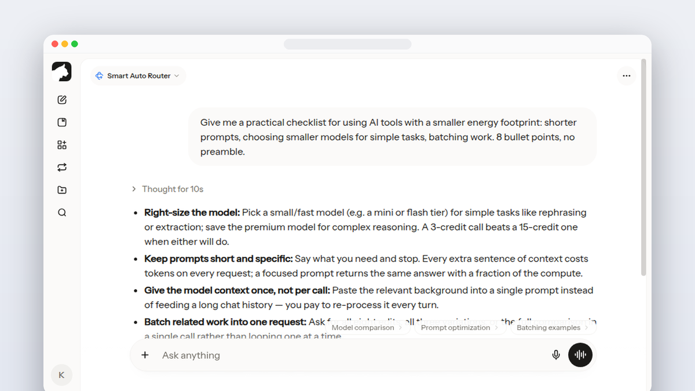The height and width of the screenshot is (391, 695).
Task: Click the browser address bar at top
Action: click(x=348, y=44)
